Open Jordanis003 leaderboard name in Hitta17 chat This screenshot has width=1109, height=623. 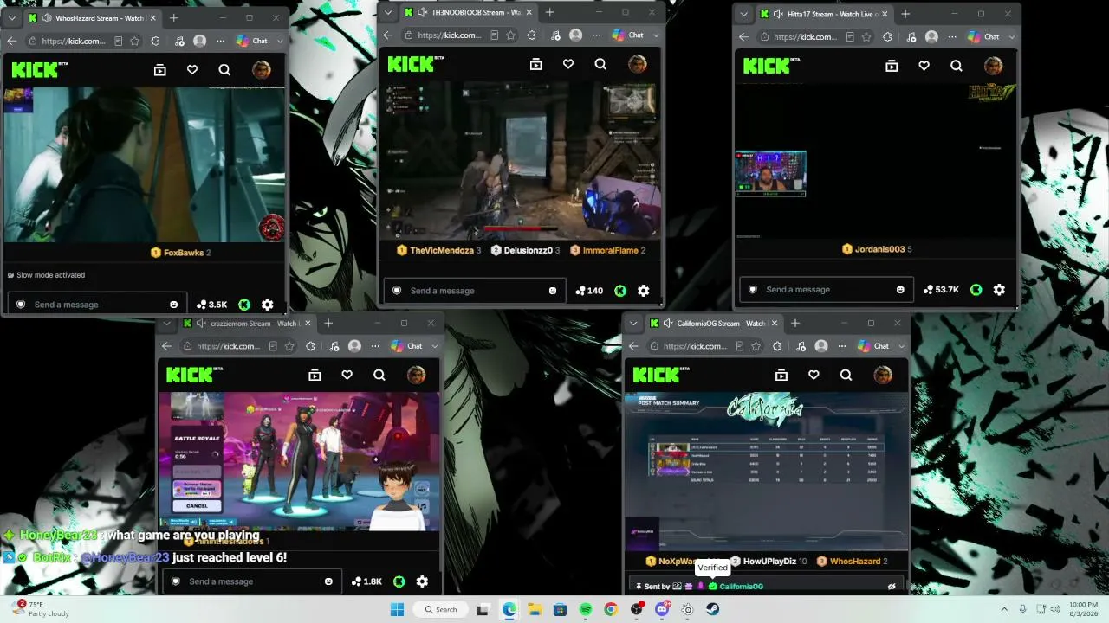(x=879, y=249)
